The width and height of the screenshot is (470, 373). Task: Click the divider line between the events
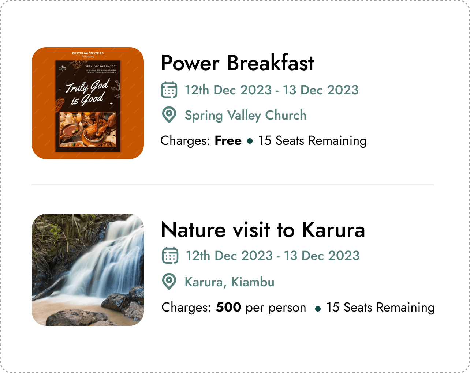pos(233,185)
